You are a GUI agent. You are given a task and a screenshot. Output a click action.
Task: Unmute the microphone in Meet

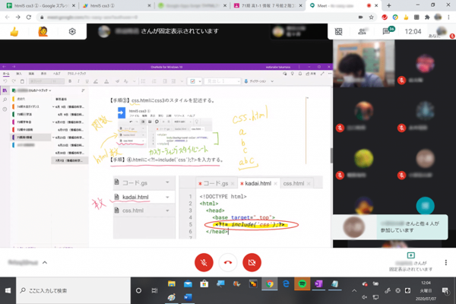[203, 263]
